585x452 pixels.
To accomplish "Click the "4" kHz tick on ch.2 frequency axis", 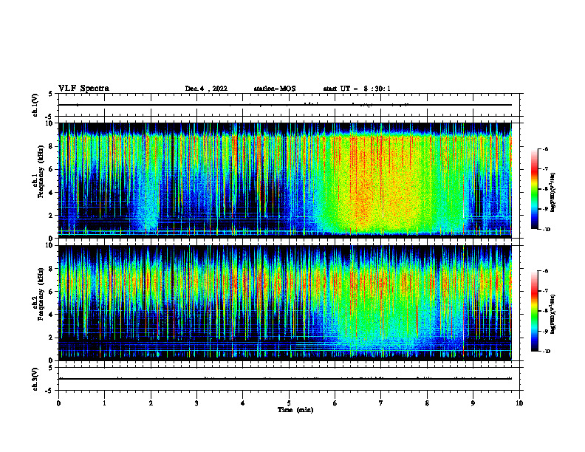I will 51,315.
